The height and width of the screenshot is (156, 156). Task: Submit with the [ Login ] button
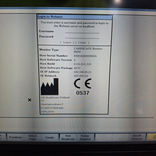(67, 42)
